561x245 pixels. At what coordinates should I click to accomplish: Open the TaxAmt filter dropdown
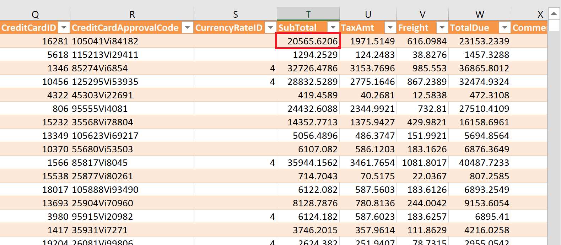pyautogui.click(x=390, y=27)
